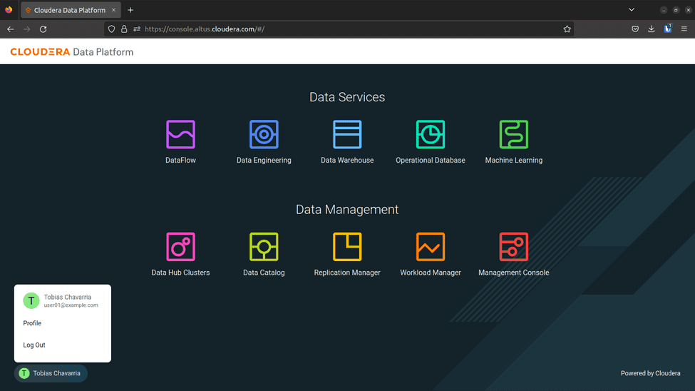This screenshot has height=391, width=695.
Task: Open the Firefox downloads panel
Action: 651,29
